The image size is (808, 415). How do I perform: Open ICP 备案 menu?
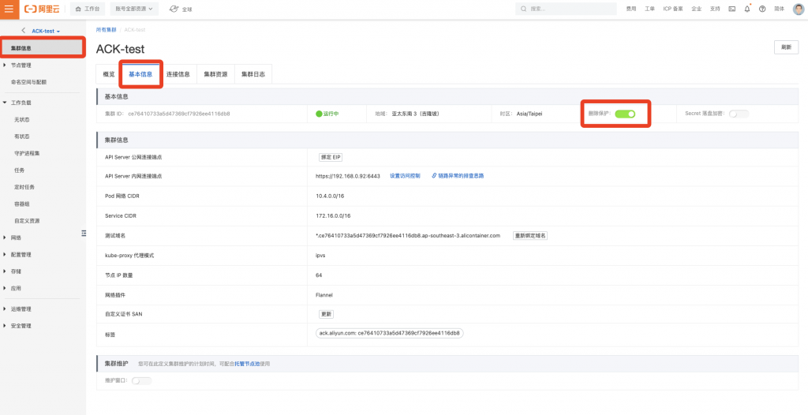673,9
